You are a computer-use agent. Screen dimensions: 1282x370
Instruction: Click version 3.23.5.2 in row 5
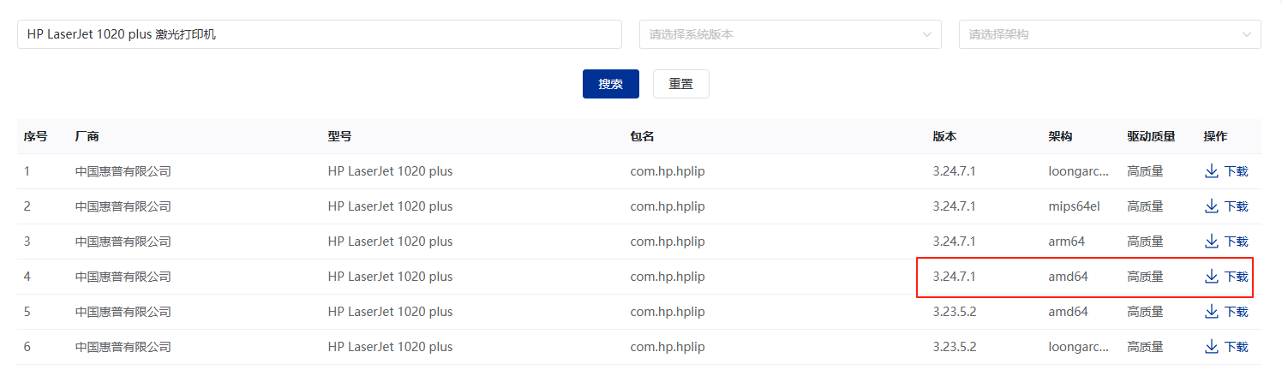coord(955,312)
